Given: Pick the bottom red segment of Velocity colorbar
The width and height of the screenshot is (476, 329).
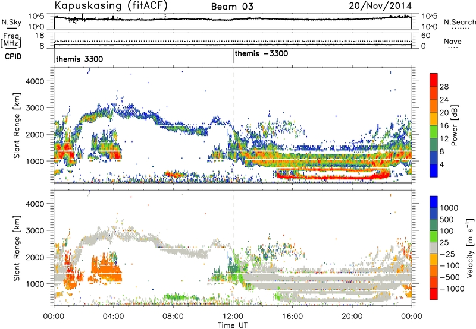Looking at the screenshot, I should [x=434, y=294].
